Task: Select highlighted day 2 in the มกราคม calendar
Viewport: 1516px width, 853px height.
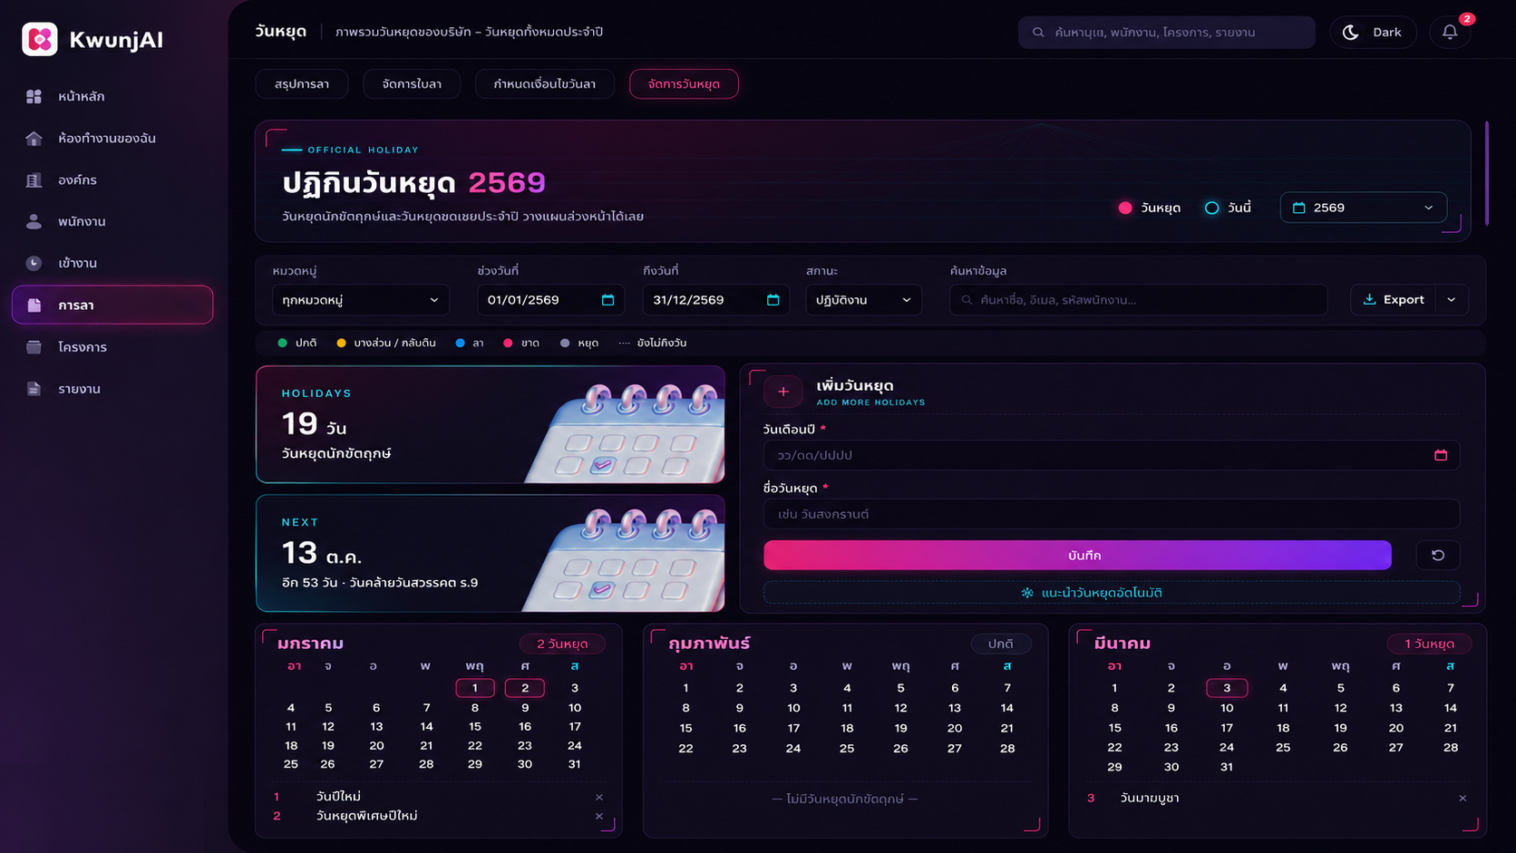Action: click(x=525, y=688)
